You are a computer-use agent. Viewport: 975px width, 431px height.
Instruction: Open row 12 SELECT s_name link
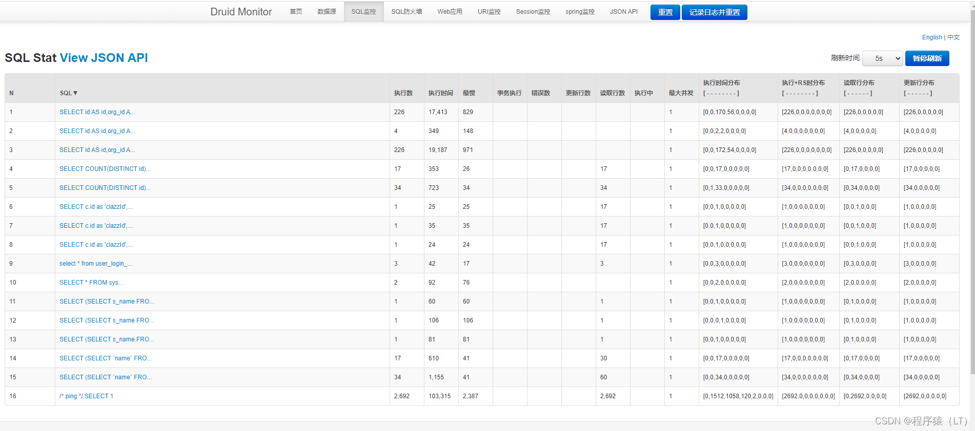(x=107, y=320)
